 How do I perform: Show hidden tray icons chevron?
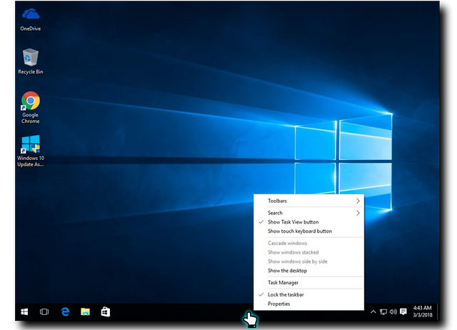(x=373, y=312)
